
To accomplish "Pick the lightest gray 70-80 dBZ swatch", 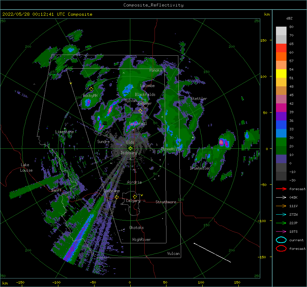I will click(x=281, y=31).
